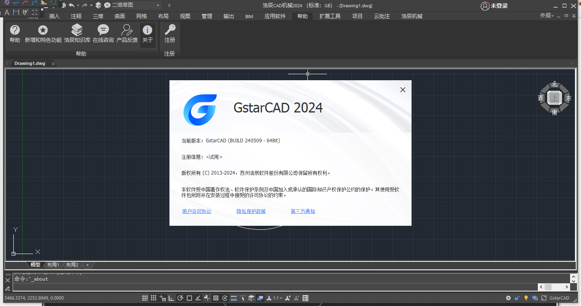Viewport: 581px width, 306px height.
Task: Switch to the 三维 ribbon tab
Action: [98, 16]
